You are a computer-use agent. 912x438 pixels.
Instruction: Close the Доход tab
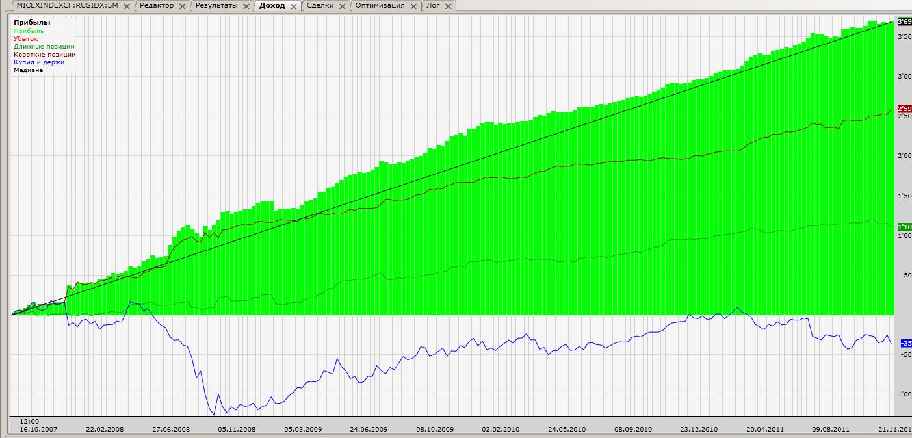(x=294, y=6)
